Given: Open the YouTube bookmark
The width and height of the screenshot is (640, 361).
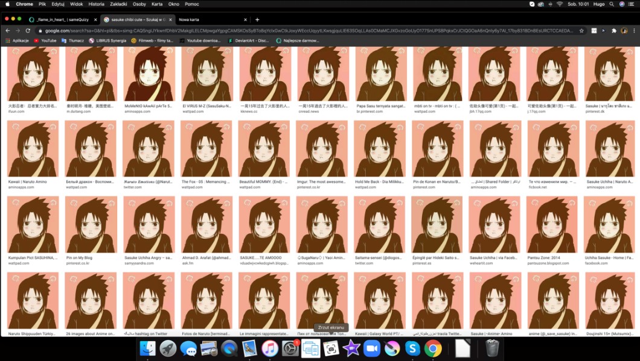Looking at the screenshot, I should 45,40.
